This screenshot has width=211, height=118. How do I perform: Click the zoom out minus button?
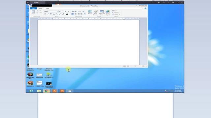coord(128,66)
